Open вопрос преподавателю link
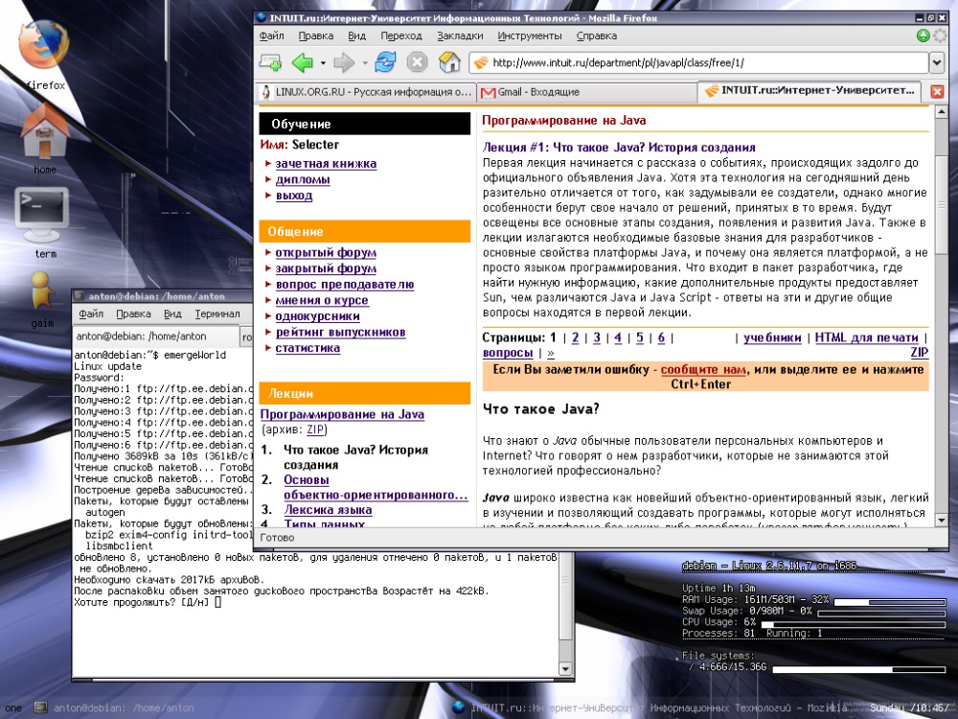The width and height of the screenshot is (958, 719). tap(345, 284)
